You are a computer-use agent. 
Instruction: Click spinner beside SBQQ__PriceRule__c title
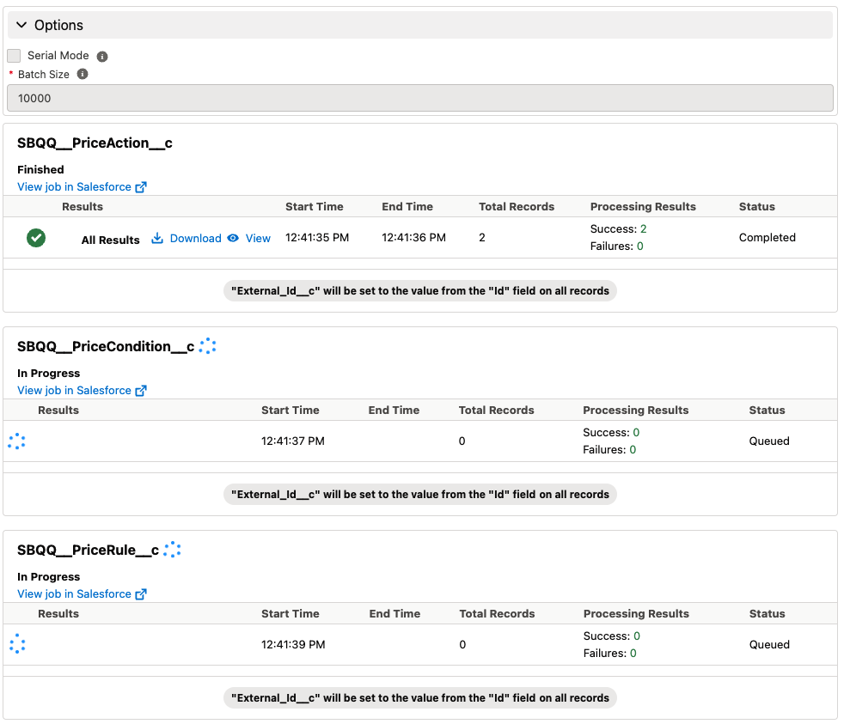(x=172, y=550)
